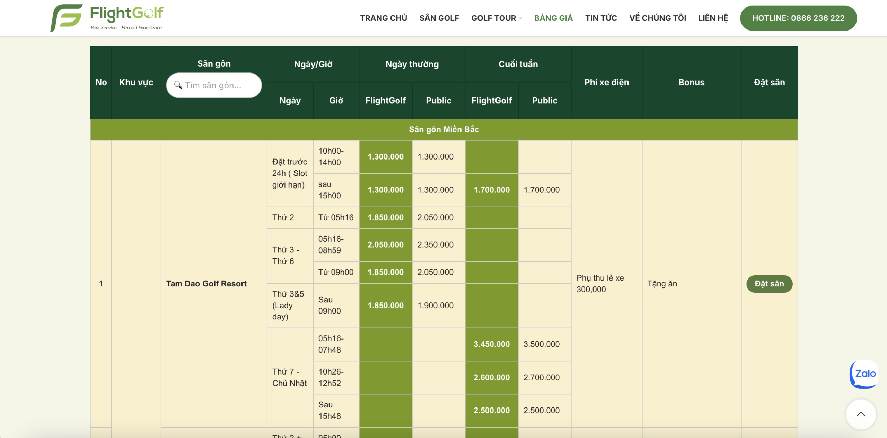Select the 1.700.000 weekend FlightGolf price
Screen dimensions: 887x438
pos(492,190)
